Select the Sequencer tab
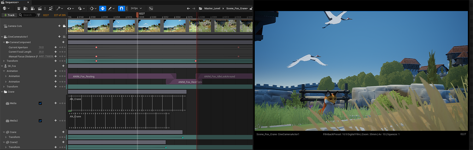 click(12, 2)
